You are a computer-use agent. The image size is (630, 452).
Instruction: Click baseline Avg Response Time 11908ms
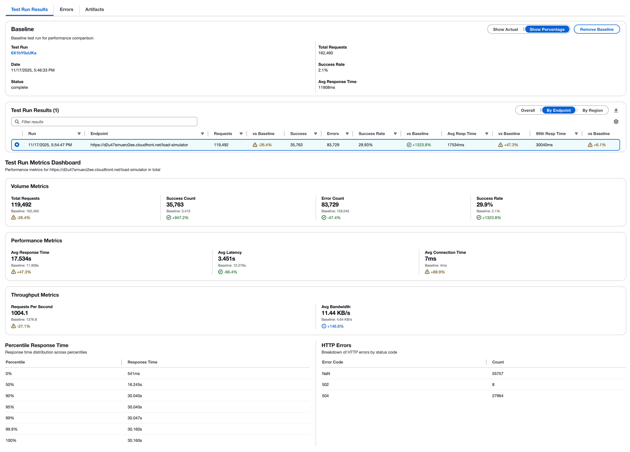click(x=327, y=87)
